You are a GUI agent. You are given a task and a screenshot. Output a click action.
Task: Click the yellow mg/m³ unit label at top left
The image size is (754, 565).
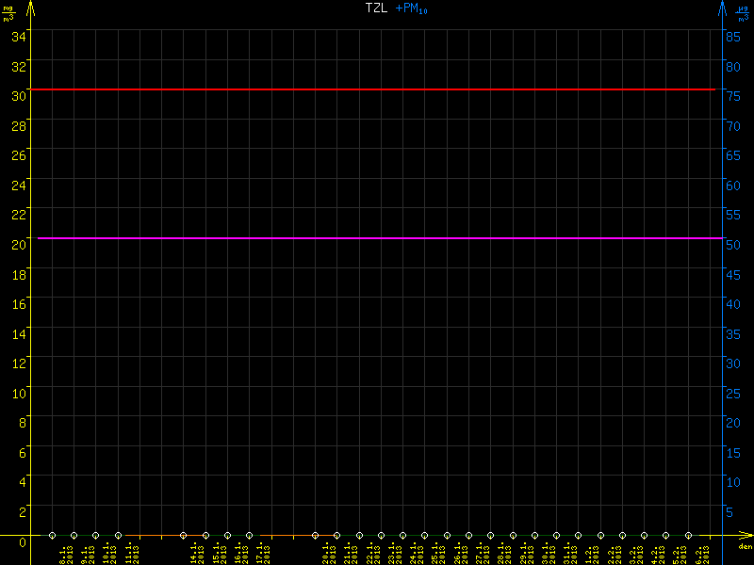pos(8,12)
